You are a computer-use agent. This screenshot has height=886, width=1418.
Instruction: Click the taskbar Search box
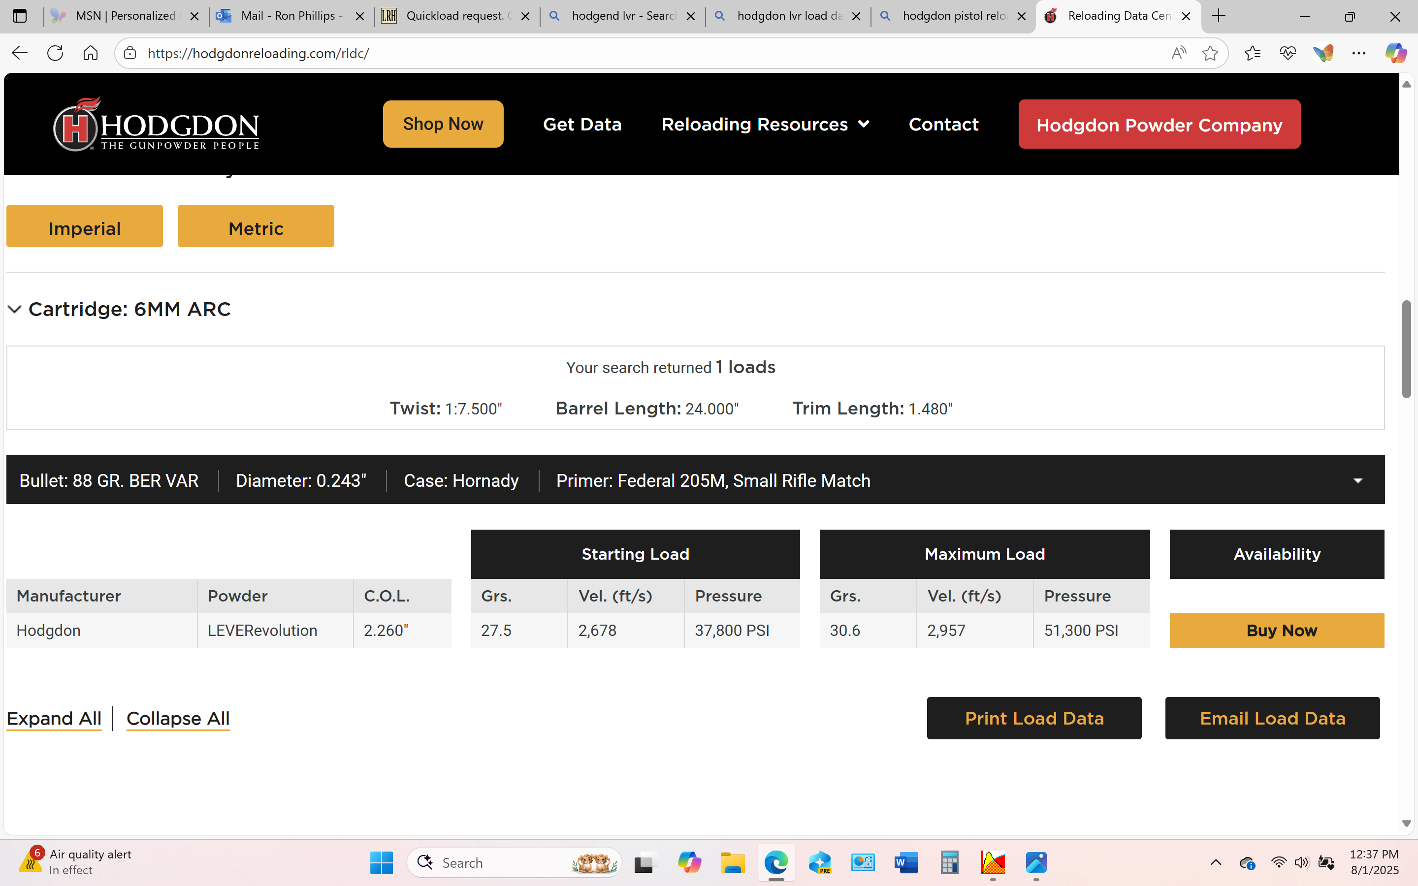coord(514,862)
